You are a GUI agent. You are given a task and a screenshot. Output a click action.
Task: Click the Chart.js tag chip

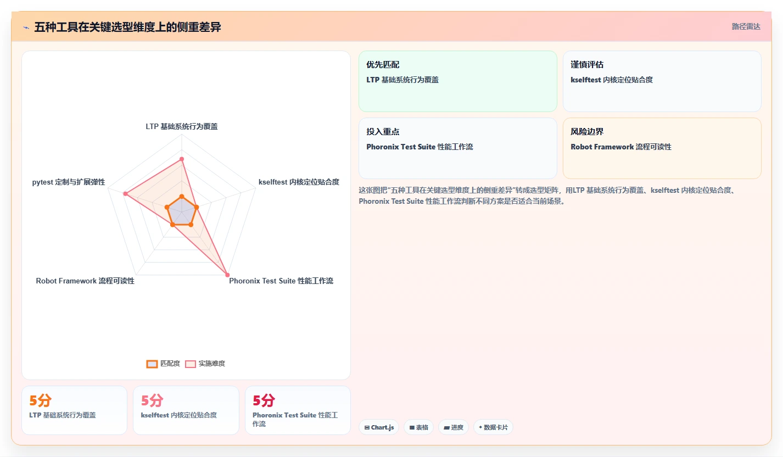tap(379, 427)
